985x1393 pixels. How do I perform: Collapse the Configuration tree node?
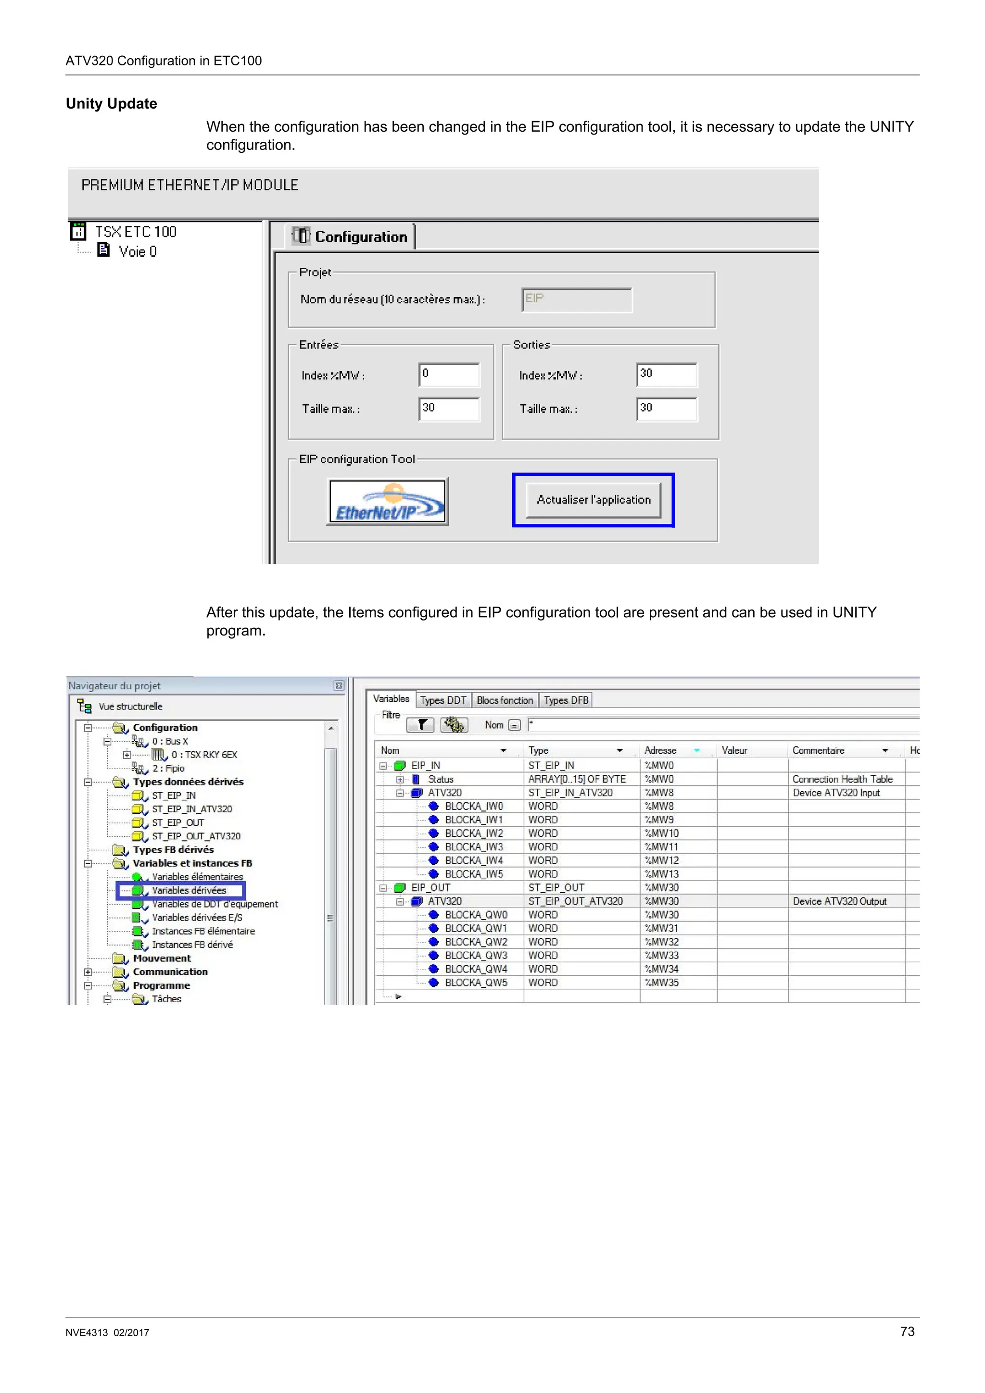point(88,727)
